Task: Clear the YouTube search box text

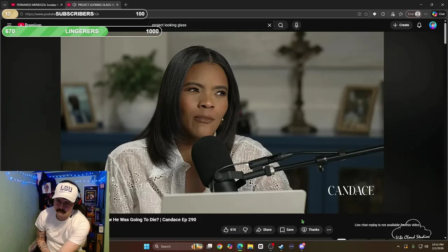Action: click(x=269, y=25)
